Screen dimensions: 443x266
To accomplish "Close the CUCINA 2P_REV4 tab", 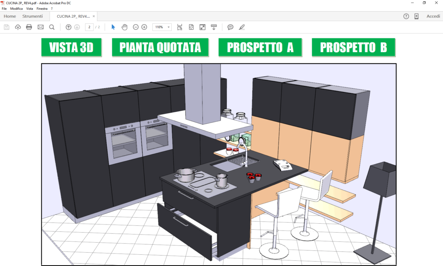I will pos(94,16).
